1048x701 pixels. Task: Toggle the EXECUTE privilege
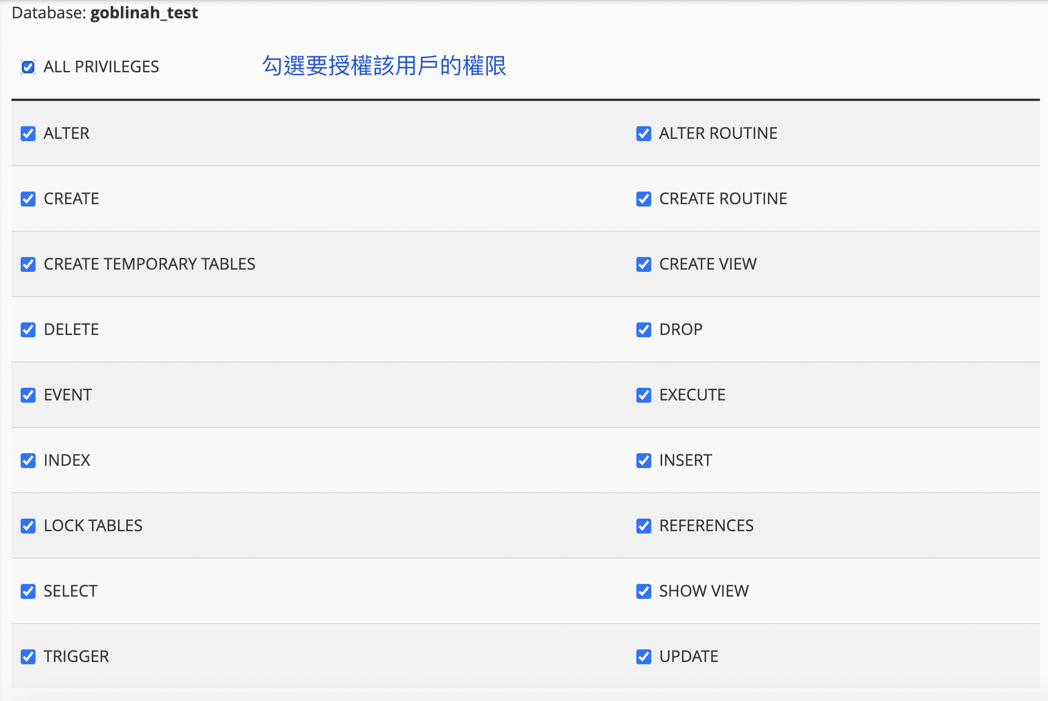click(x=643, y=395)
